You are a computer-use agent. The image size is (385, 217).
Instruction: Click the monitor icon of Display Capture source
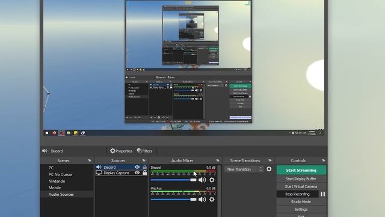[x=99, y=173]
